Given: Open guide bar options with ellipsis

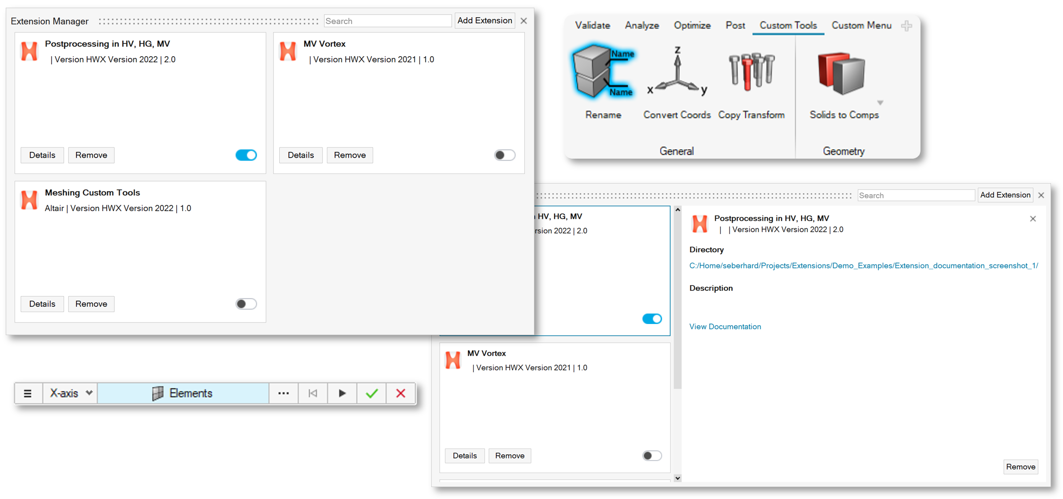Looking at the screenshot, I should tap(284, 393).
